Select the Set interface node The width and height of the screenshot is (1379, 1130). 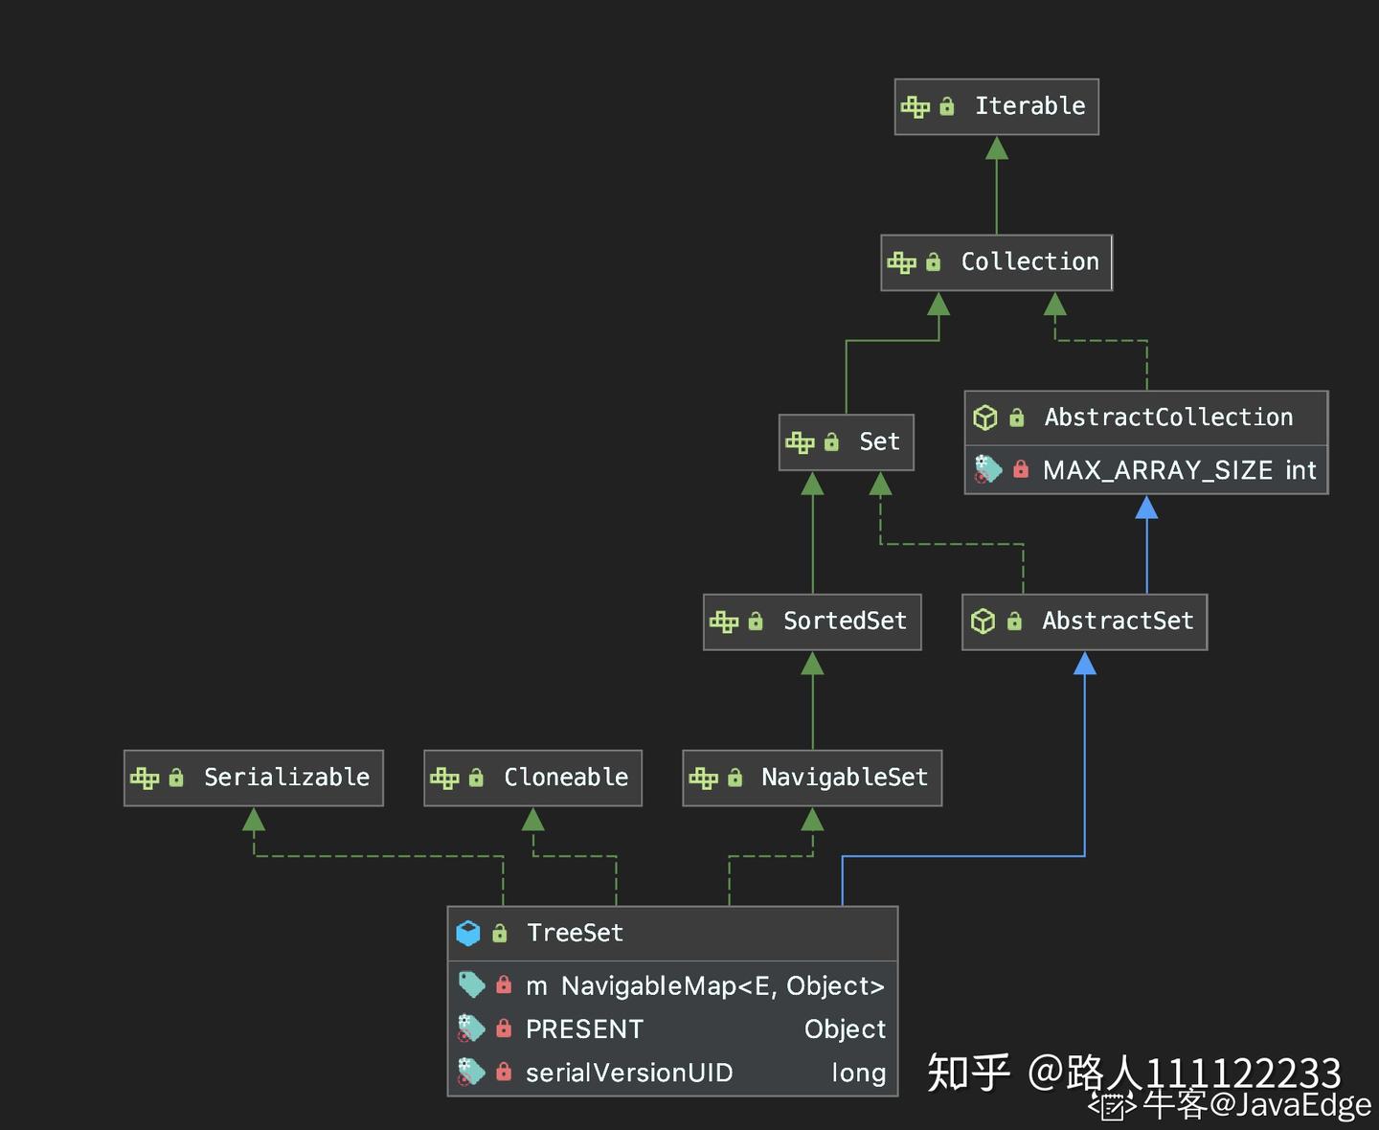(x=847, y=441)
